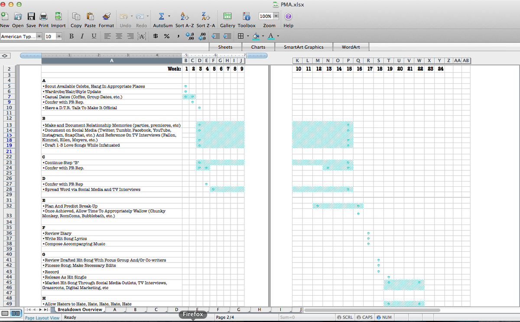
Task: Apply percent style formatting
Action: (x=166, y=36)
